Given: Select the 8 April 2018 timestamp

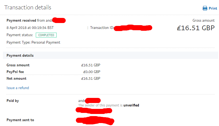Looking at the screenshot, I should (x=30, y=28).
